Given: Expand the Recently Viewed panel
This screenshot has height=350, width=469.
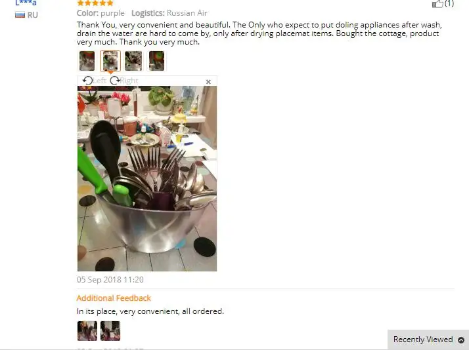Looking at the screenshot, I should tap(428, 340).
